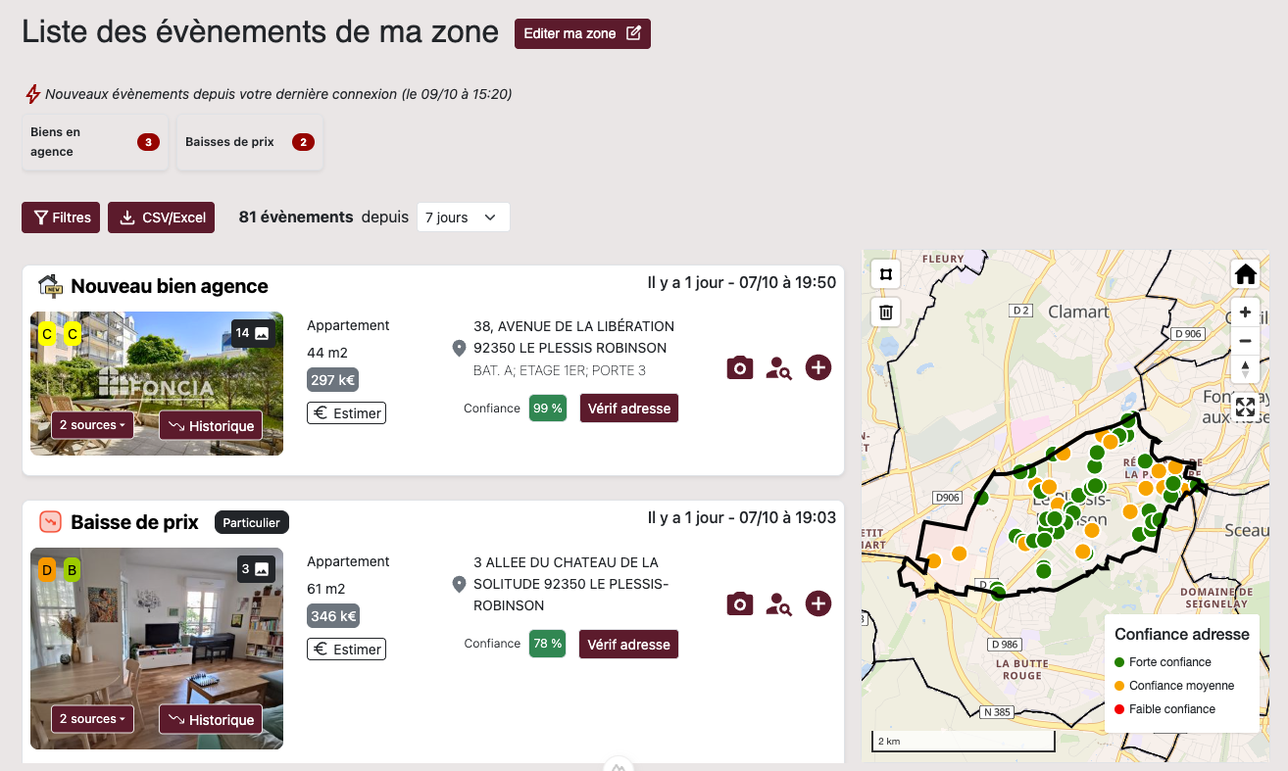
Task: Click the map home reset icon
Action: [x=1245, y=274]
